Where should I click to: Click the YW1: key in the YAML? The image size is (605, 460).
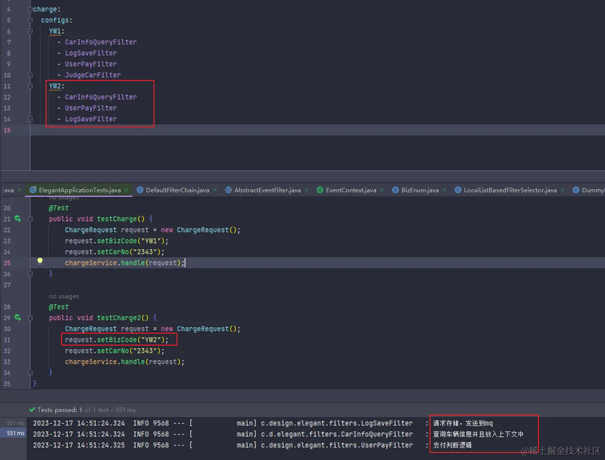pyautogui.click(x=56, y=31)
